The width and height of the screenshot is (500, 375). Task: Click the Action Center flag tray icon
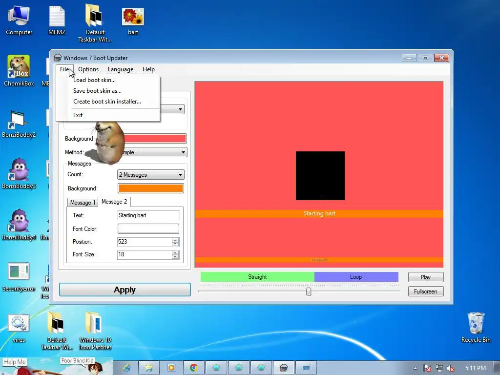tap(427, 368)
